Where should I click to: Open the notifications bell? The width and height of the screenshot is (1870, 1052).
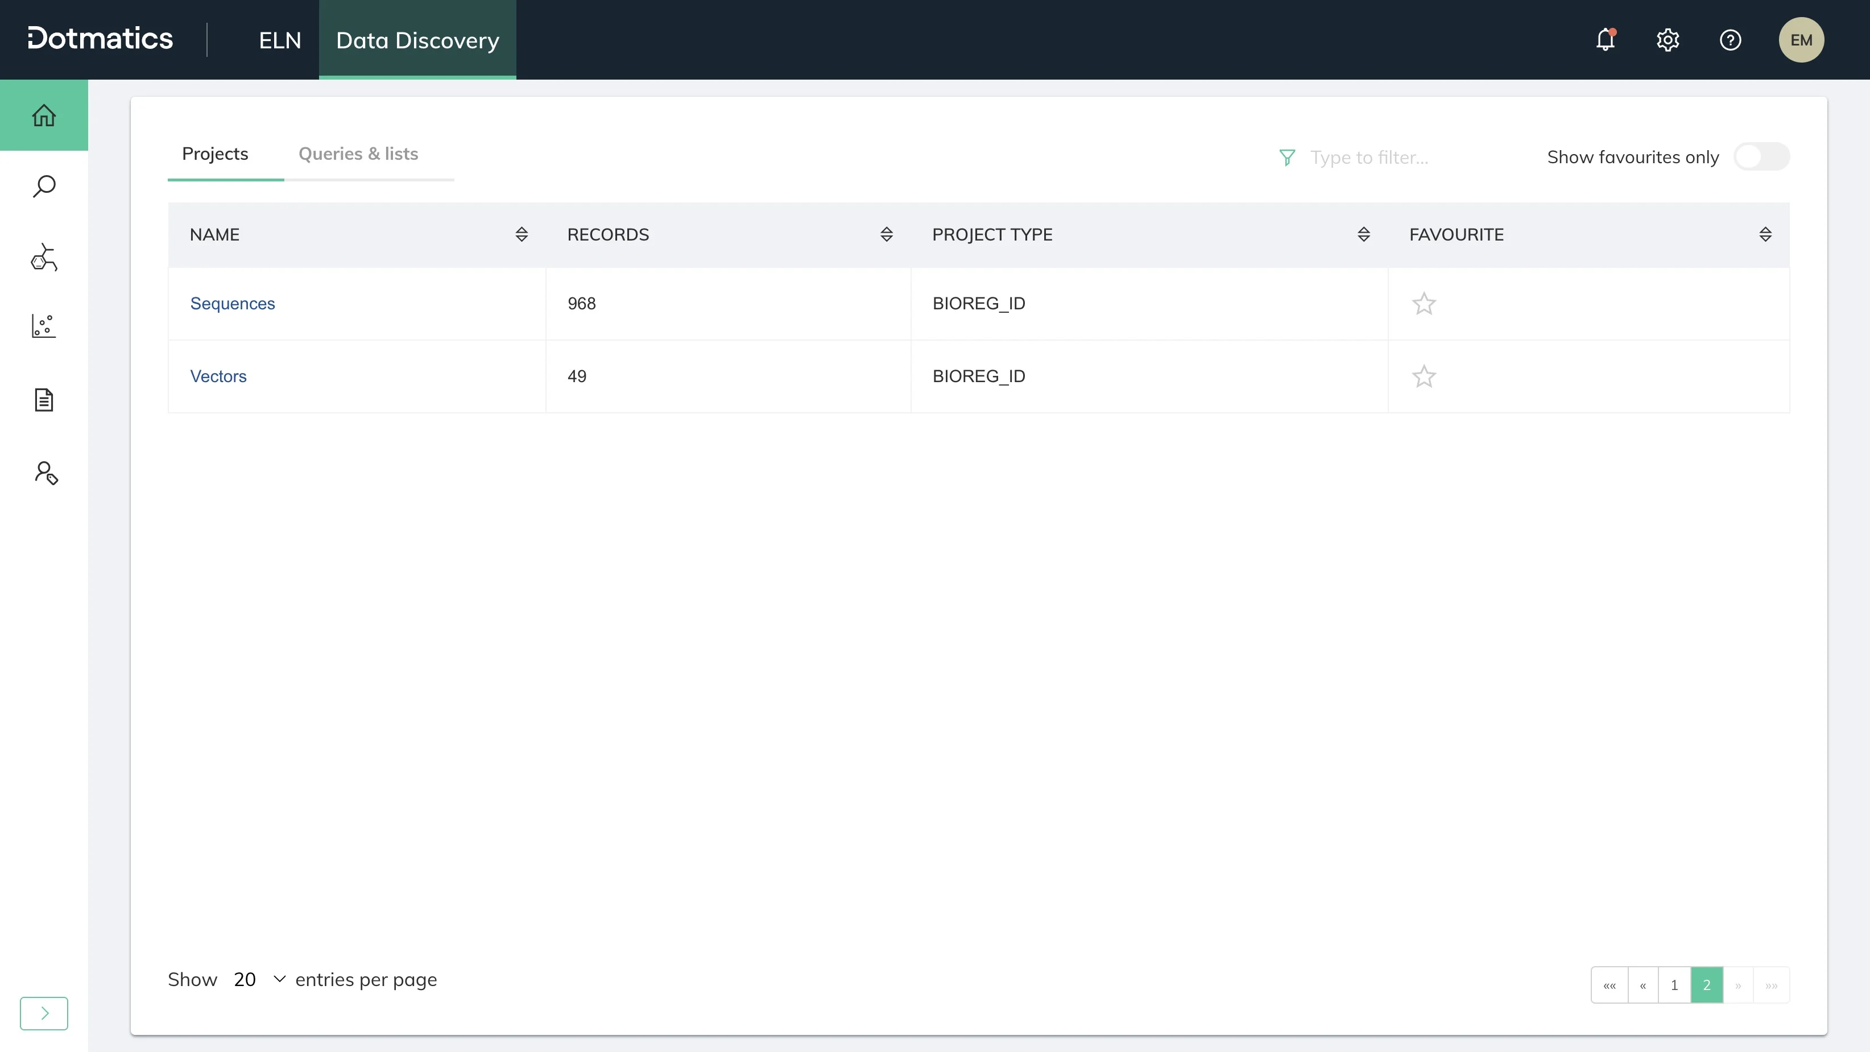tap(1605, 40)
